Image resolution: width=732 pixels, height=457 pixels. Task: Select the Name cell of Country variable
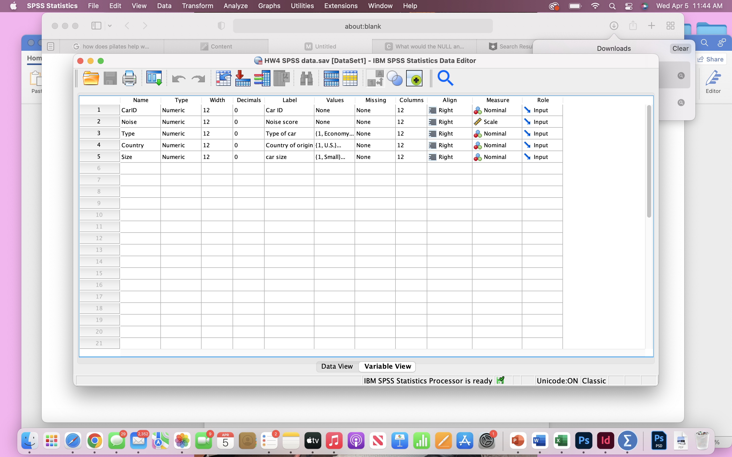coord(140,145)
